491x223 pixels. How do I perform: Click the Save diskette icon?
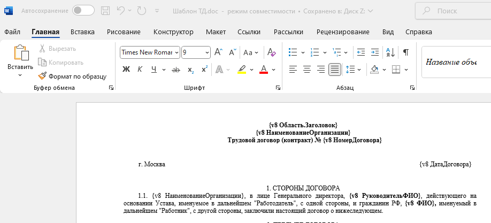click(105, 11)
